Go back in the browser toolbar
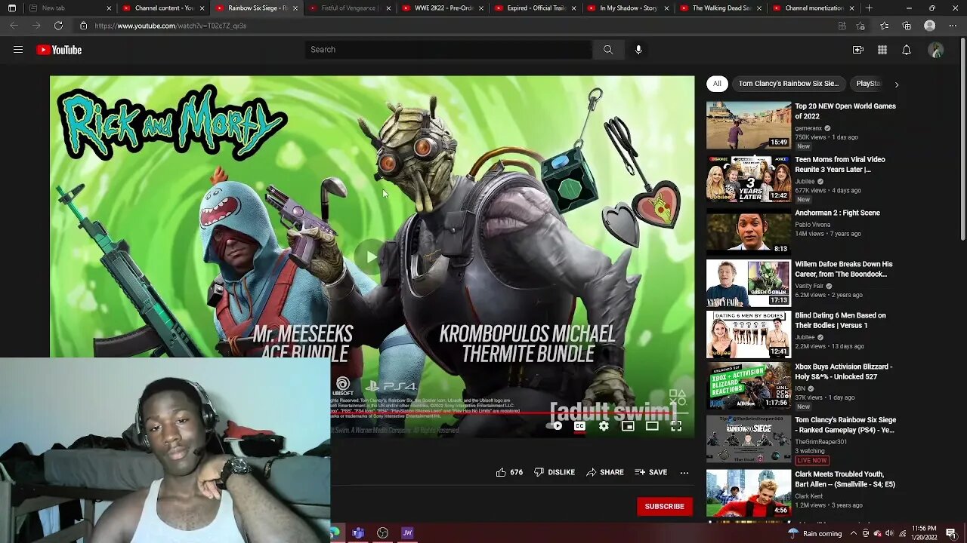Screen dimensions: 967x543 pos(14,26)
